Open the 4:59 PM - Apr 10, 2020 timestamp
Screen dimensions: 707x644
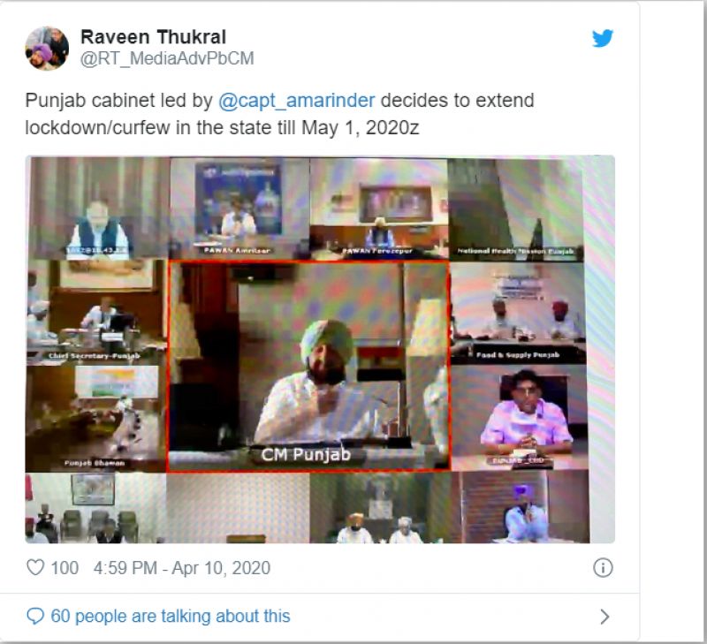click(182, 568)
